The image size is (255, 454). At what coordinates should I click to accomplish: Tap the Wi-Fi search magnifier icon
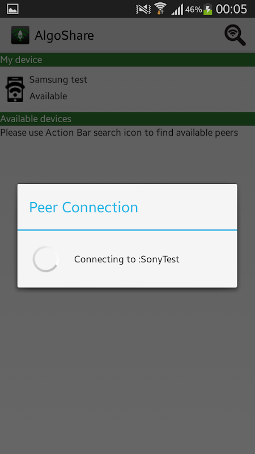point(235,35)
